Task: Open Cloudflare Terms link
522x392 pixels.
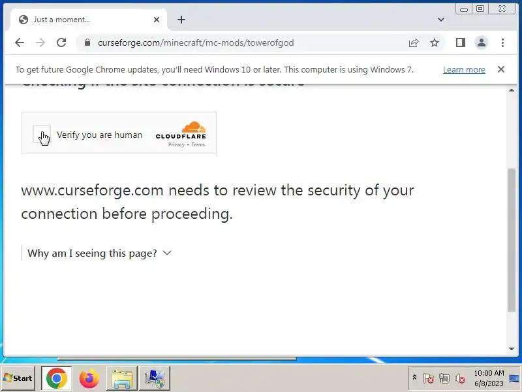Action: click(x=198, y=144)
